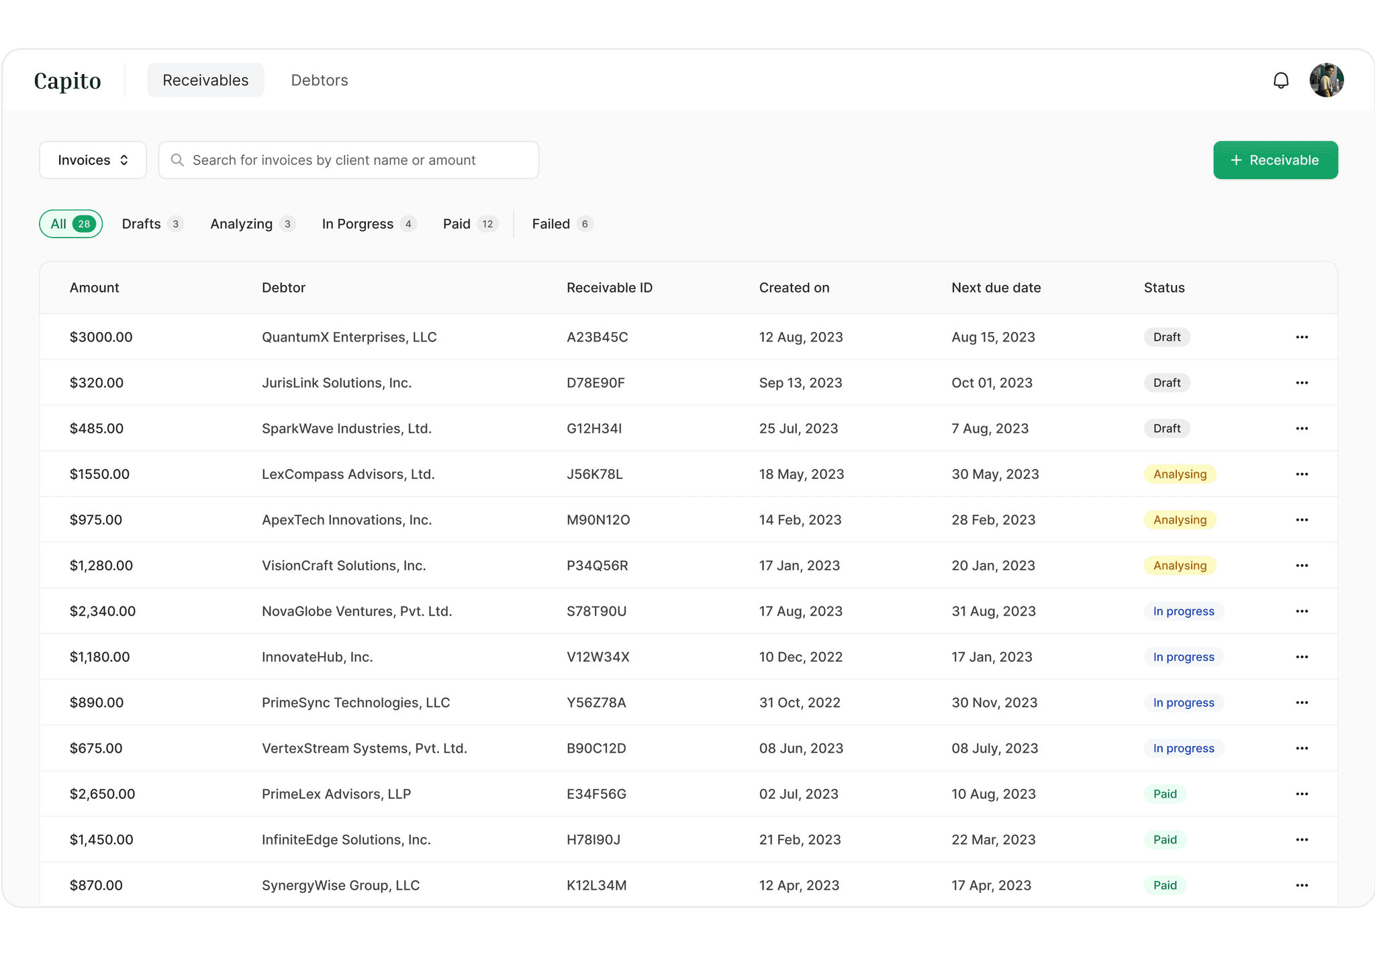Screen dimensions: 1375x956
Task: Open ellipsis menu for PrimeLex Advisors row
Action: point(1301,794)
